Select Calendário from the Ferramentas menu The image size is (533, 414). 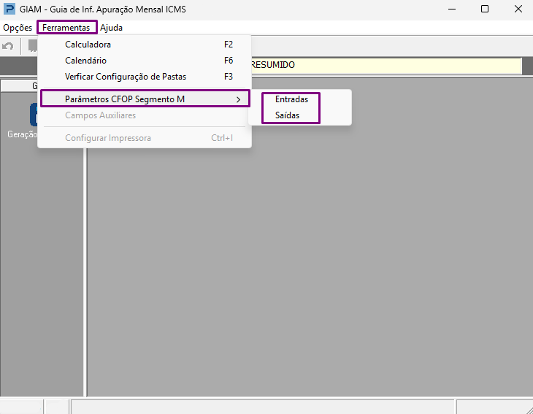[145, 61]
